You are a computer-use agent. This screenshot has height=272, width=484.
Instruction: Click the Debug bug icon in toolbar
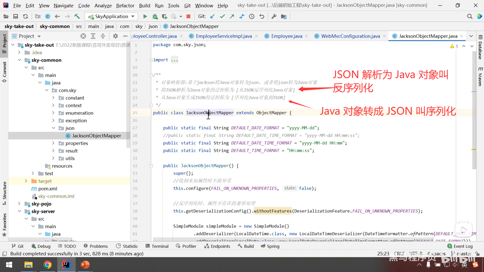[x=155, y=17]
